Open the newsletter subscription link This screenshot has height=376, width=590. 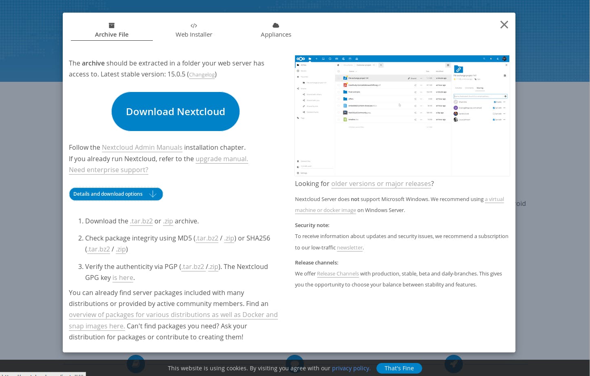click(350, 247)
